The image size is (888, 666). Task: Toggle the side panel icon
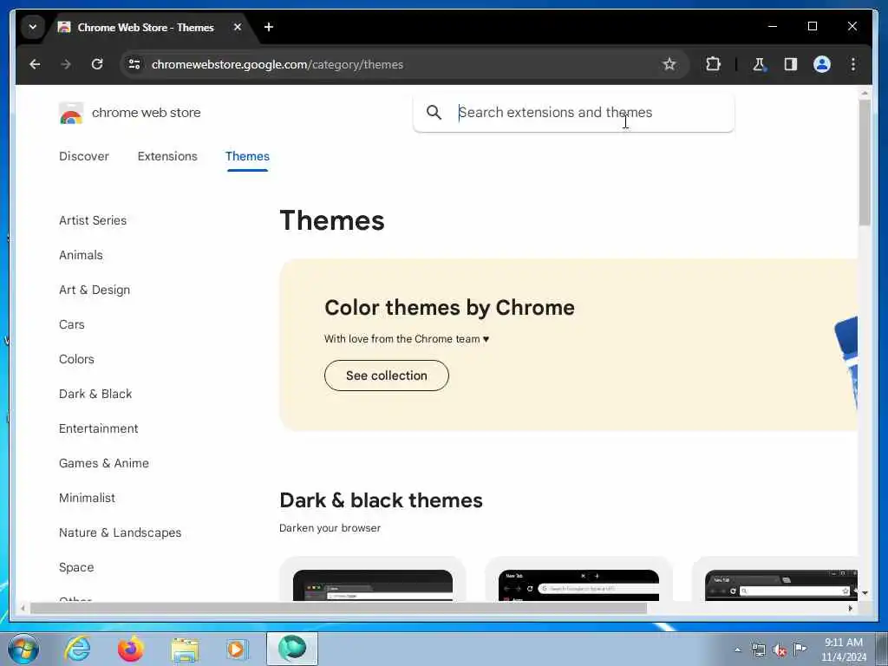[x=791, y=64]
